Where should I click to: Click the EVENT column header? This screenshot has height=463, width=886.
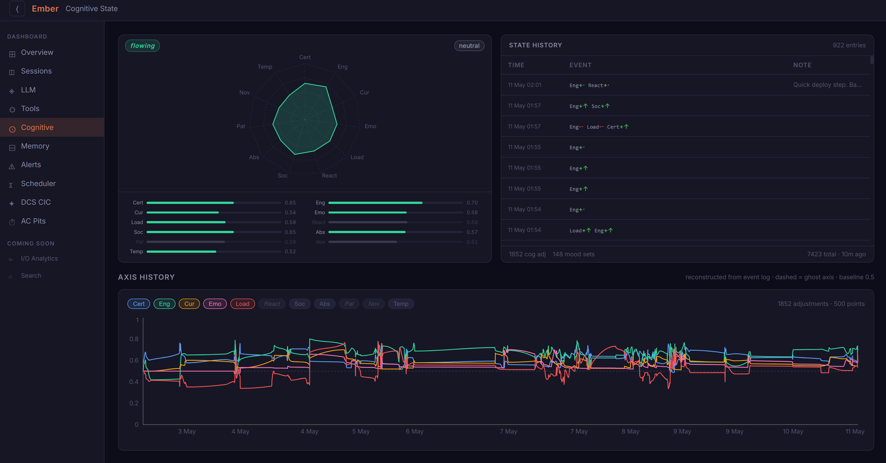coord(580,65)
